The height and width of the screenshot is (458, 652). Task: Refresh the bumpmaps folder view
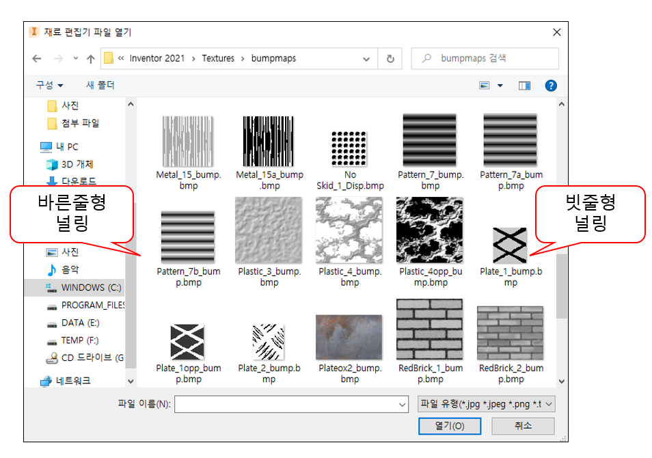(x=390, y=59)
